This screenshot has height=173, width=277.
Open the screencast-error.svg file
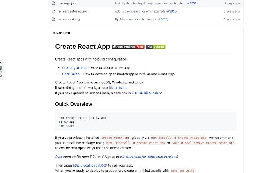coord(73,11)
